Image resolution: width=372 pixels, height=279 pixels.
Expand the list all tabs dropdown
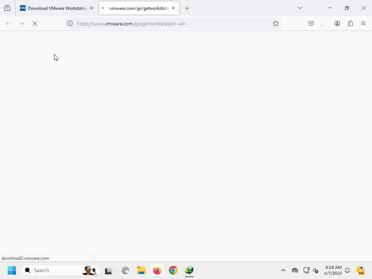coord(300,8)
